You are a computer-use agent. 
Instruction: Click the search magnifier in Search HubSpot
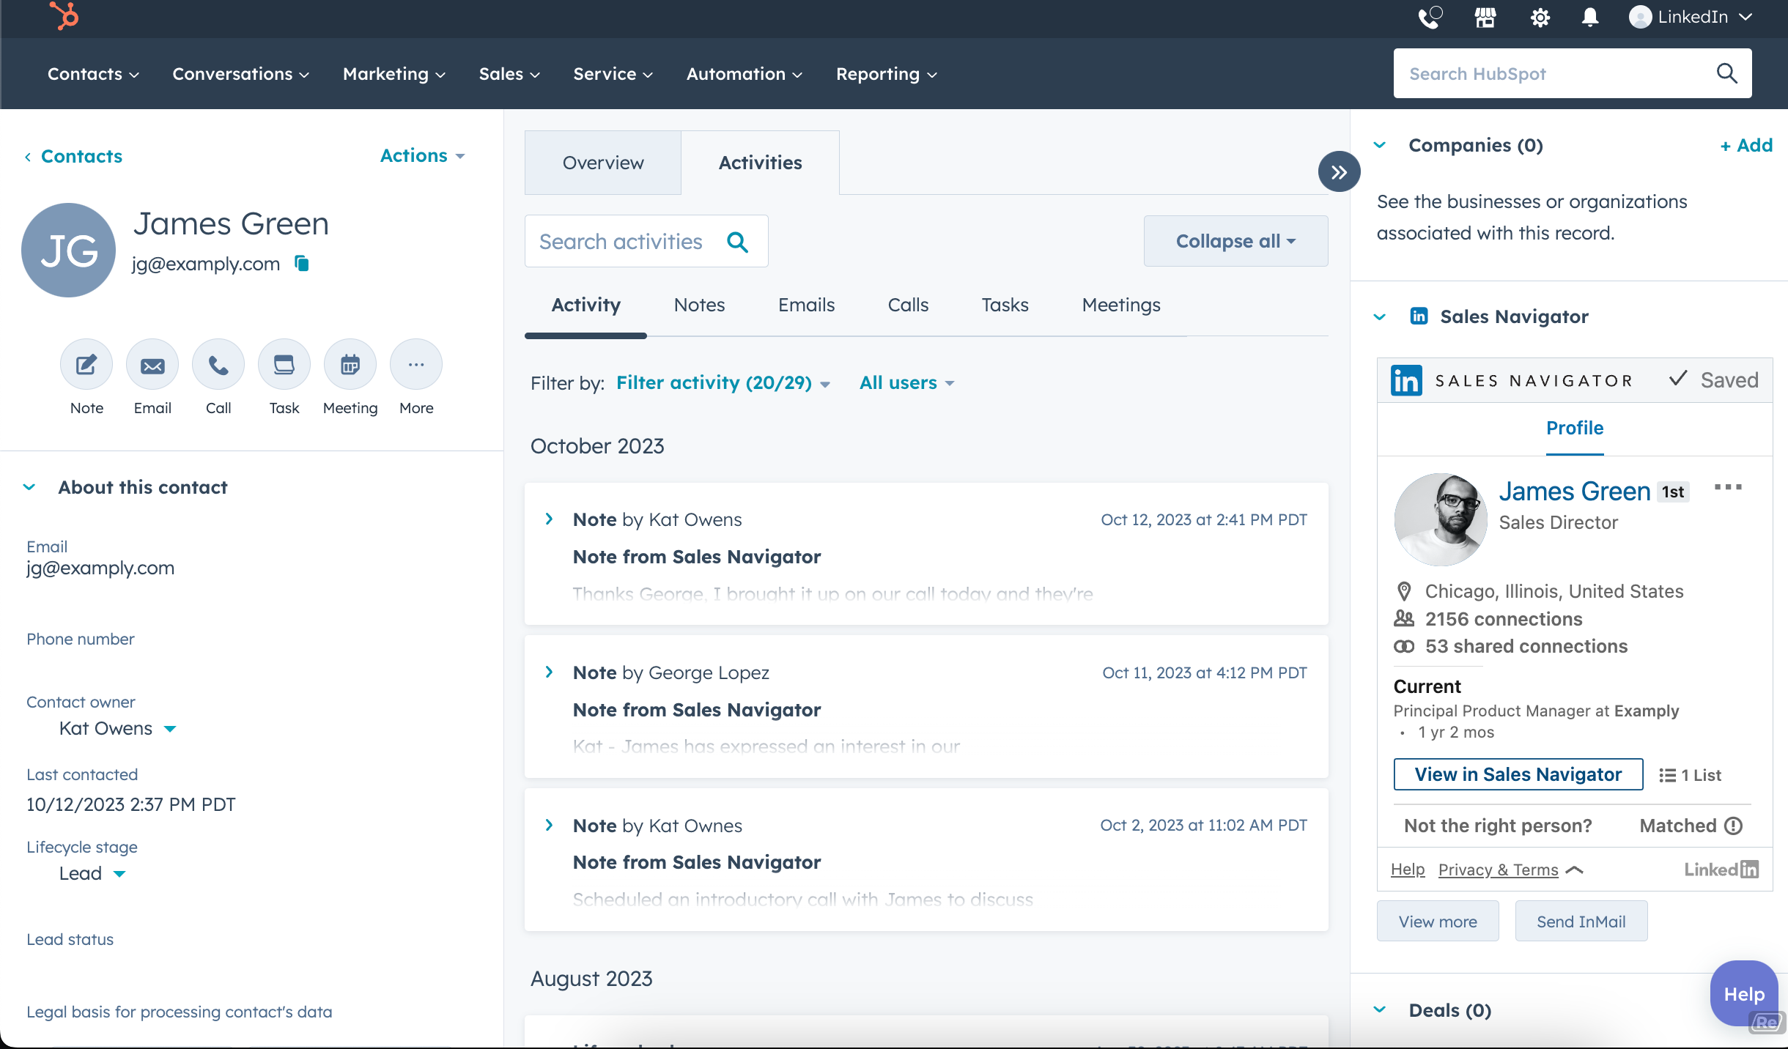(1726, 73)
